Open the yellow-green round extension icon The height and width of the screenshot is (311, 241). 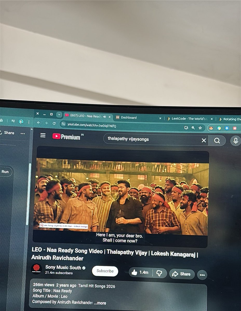pos(219,128)
